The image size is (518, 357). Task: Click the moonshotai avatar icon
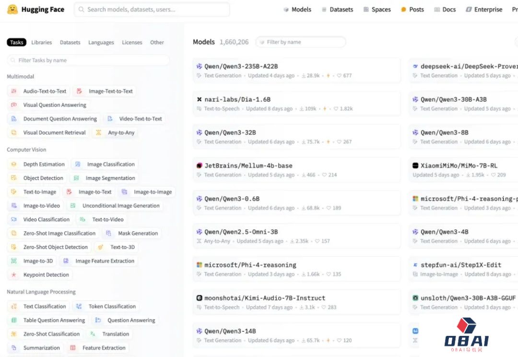[x=199, y=298]
